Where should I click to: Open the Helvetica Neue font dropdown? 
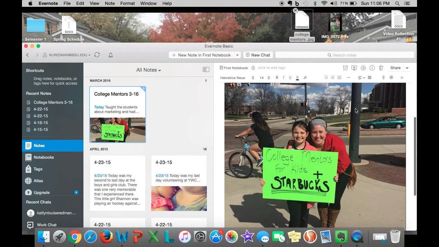coord(237,78)
